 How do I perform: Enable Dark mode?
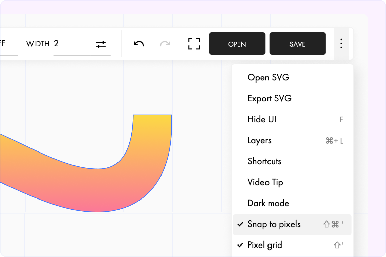click(268, 203)
